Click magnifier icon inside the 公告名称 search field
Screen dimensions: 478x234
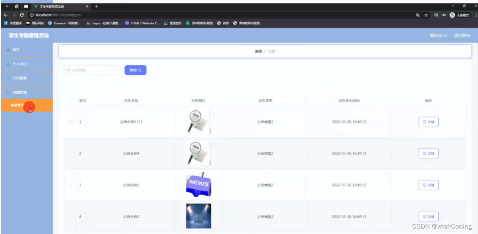tap(68, 70)
